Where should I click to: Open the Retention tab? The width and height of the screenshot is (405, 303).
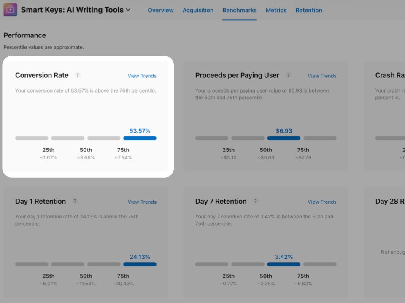pos(308,10)
